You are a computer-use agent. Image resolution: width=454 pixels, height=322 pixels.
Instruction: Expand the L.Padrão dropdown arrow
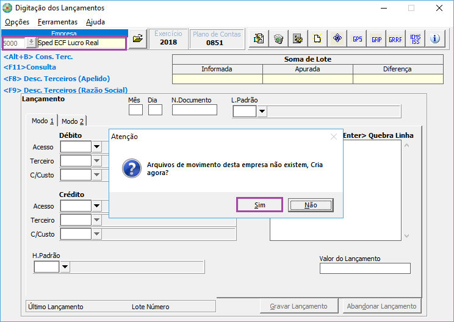pyautogui.click(x=262, y=111)
